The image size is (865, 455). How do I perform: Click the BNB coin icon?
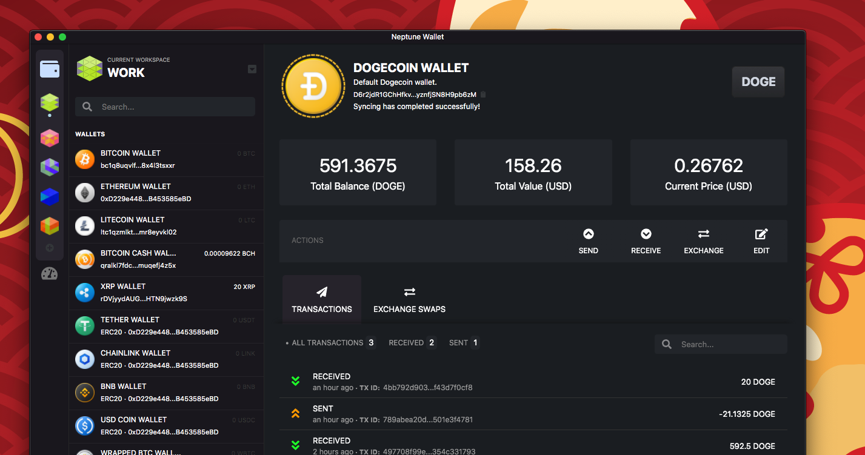click(x=85, y=393)
